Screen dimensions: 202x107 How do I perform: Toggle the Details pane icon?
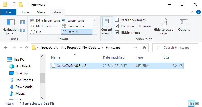(x=23, y=30)
